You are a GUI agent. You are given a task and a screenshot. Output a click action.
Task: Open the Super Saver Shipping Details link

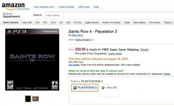(x=144, y=50)
